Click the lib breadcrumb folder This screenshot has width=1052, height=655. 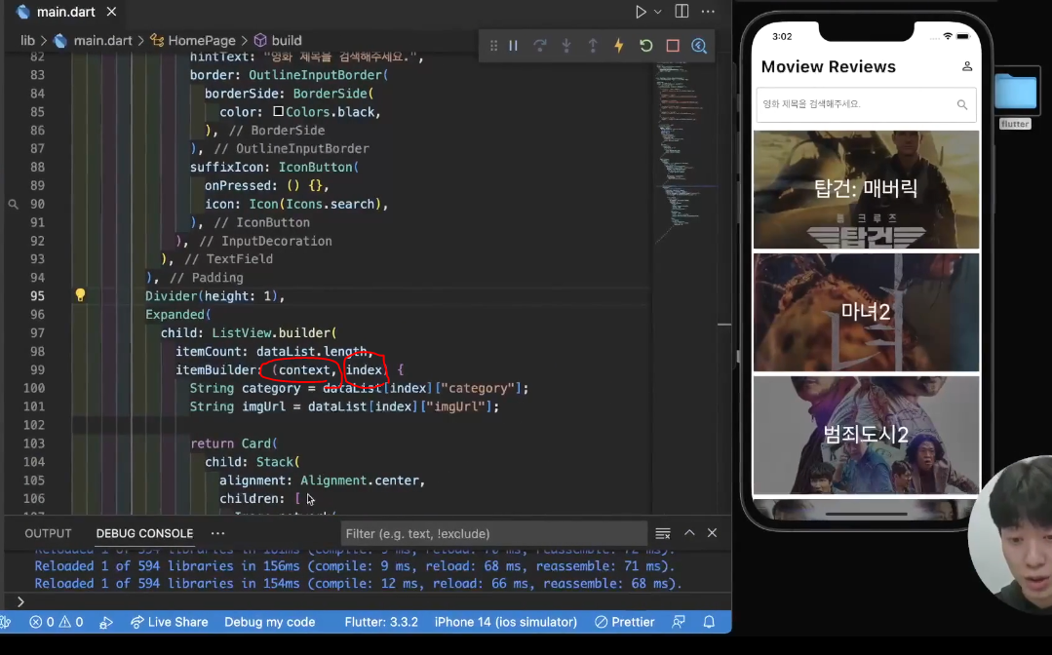click(27, 40)
